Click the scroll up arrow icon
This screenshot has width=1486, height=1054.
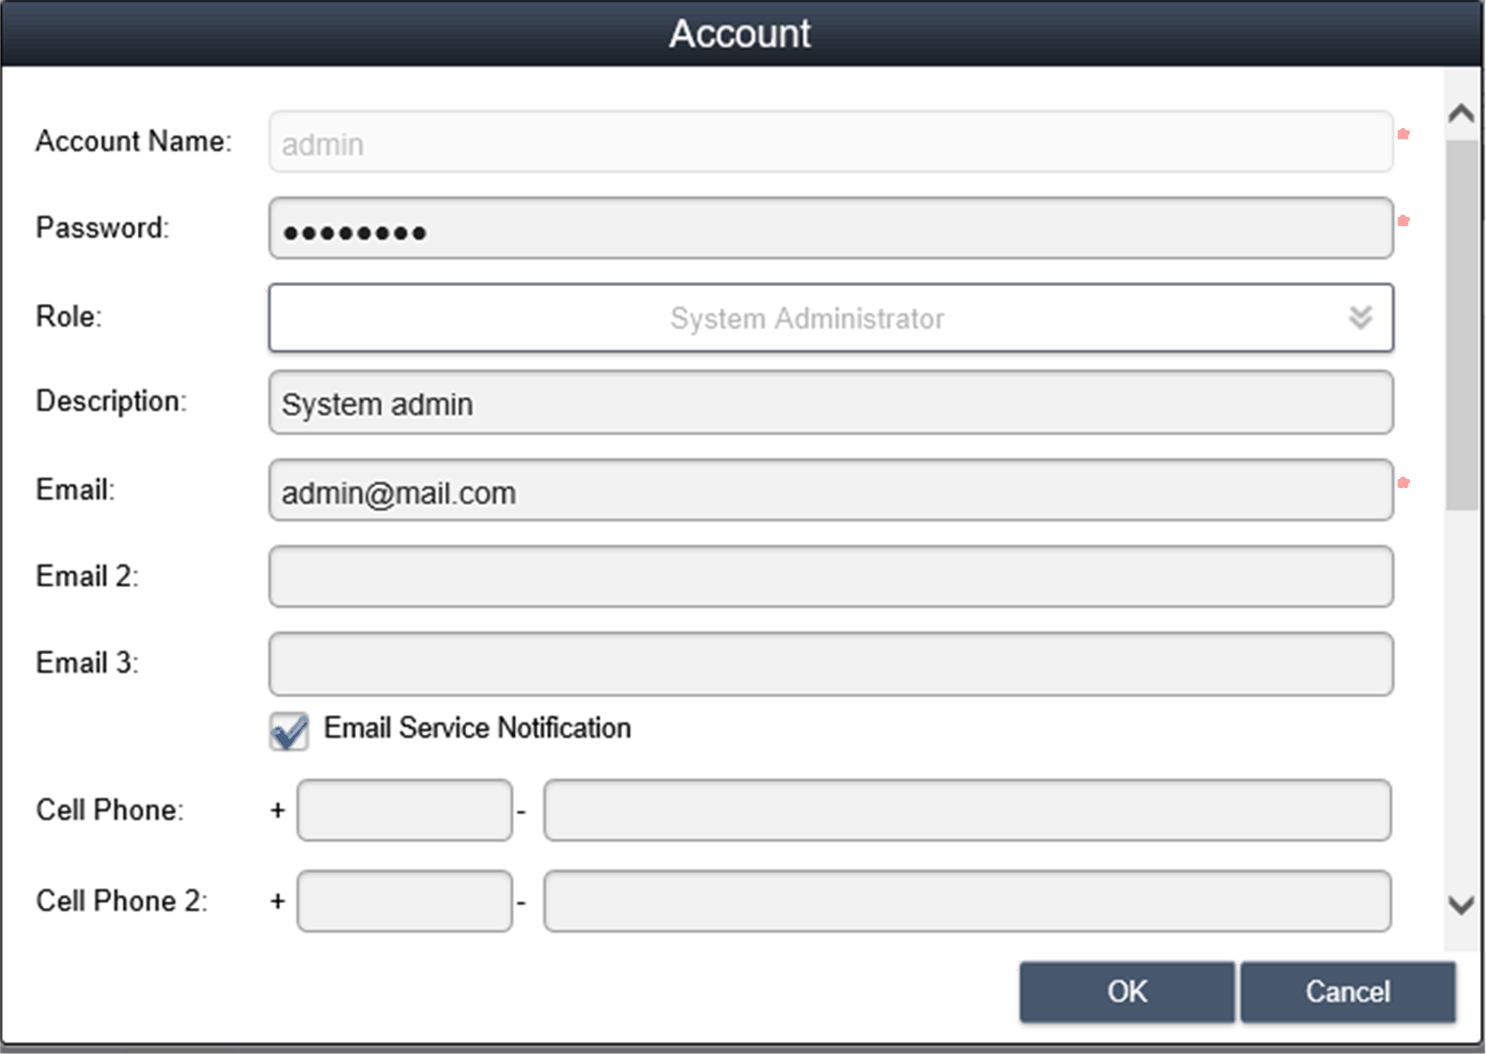click(x=1461, y=113)
